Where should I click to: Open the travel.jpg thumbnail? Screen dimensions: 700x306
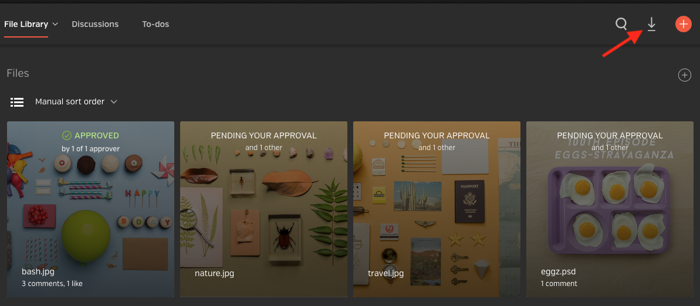point(437,209)
